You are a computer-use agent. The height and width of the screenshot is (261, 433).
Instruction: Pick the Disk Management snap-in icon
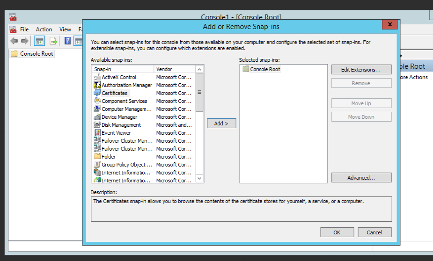click(97, 125)
